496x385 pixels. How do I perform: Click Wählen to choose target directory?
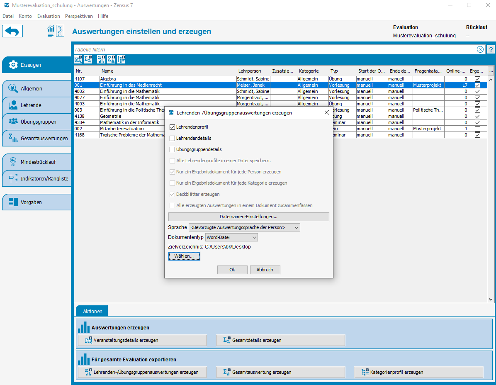[184, 256]
